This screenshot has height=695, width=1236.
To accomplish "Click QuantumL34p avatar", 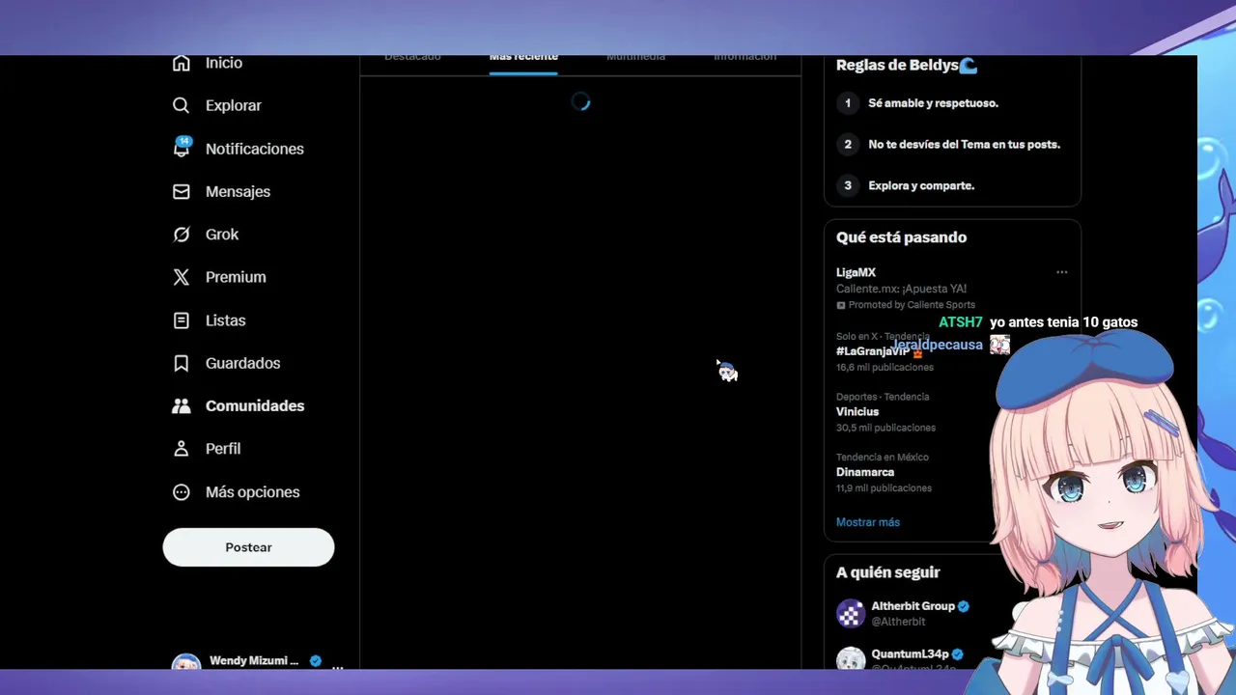I will coord(851,658).
